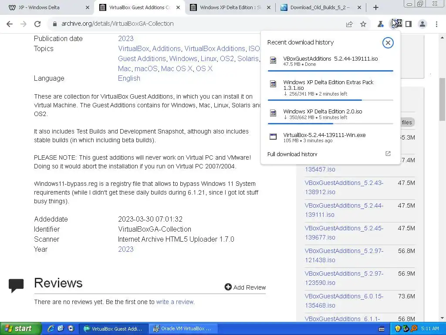
Task: Open the Chrome three-dot menu
Action: click(436, 24)
